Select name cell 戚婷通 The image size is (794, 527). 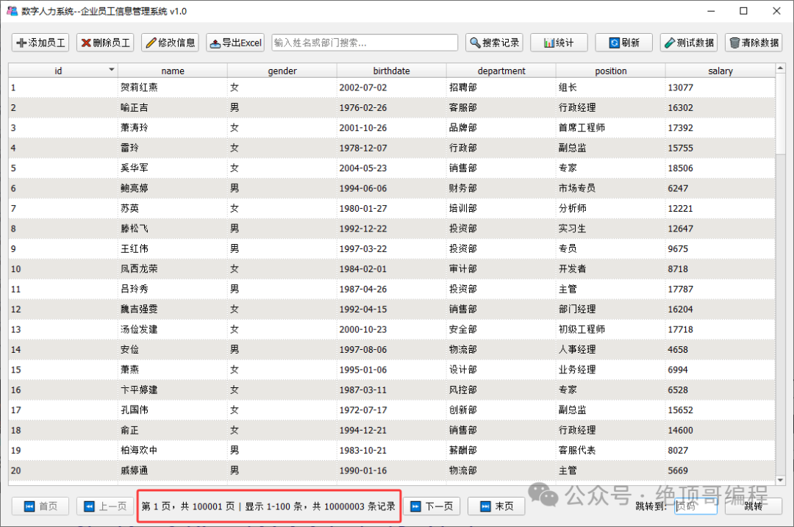173,470
